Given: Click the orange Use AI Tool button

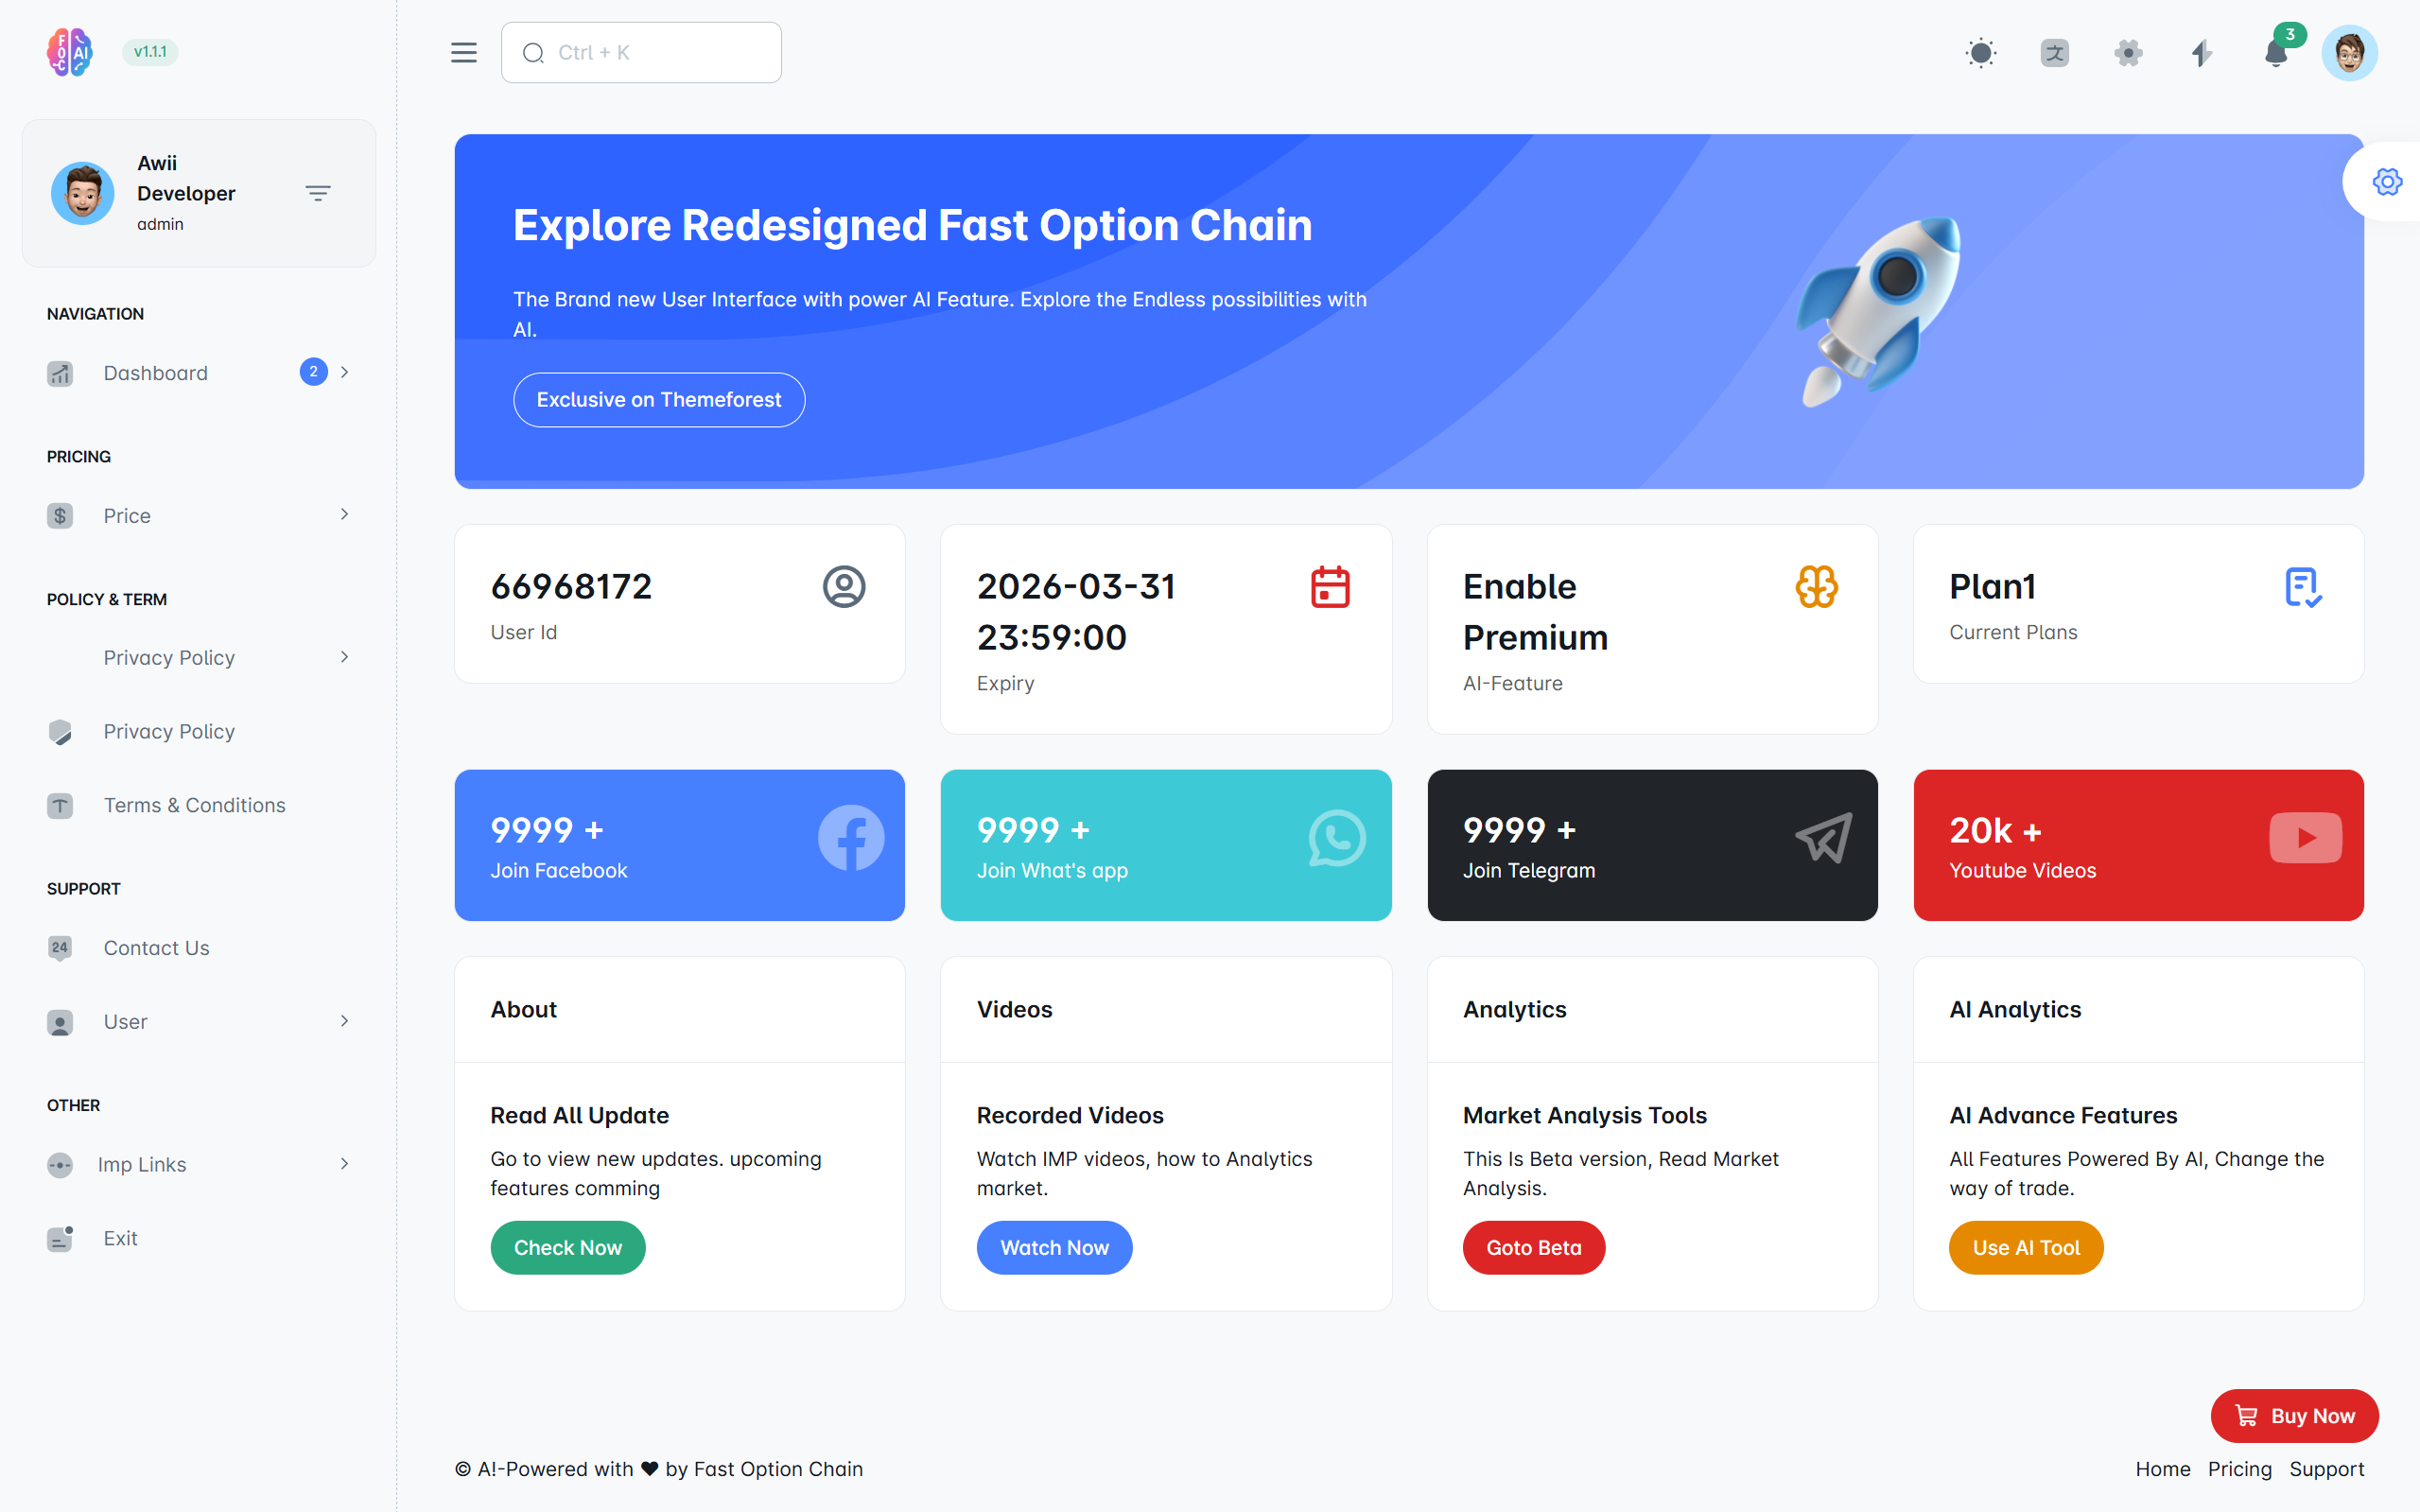Looking at the screenshot, I should 2025,1248.
